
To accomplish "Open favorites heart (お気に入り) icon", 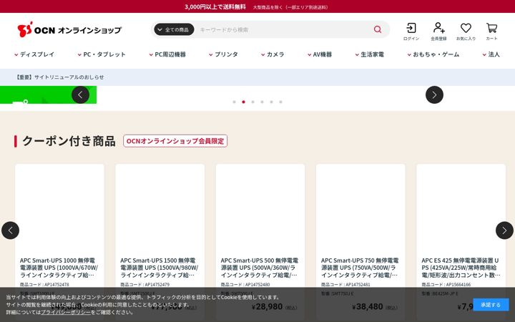I will [x=466, y=31].
